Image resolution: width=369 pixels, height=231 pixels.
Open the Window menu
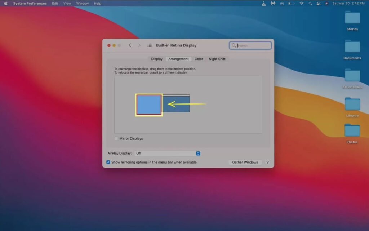pos(83,3)
